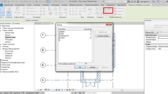Expand the Планы несущих конструкций tree node
Screen dimensions: 168x94
click(x=1, y=28)
